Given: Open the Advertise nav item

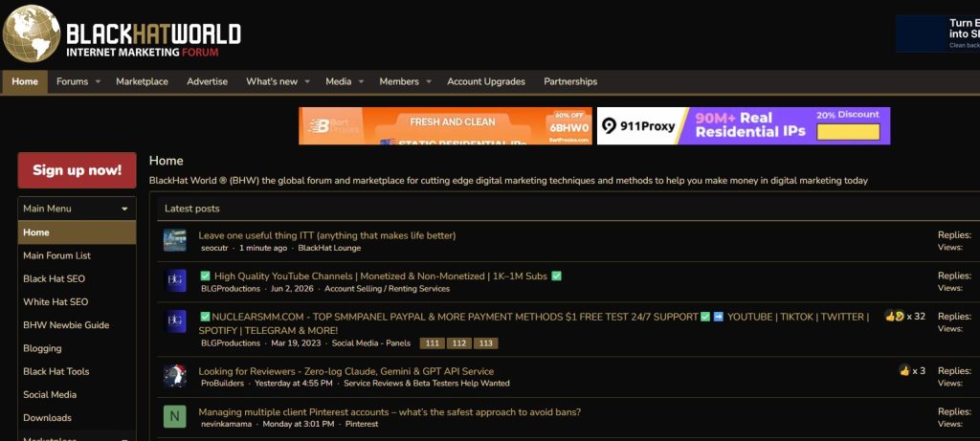Looking at the screenshot, I should click(208, 82).
